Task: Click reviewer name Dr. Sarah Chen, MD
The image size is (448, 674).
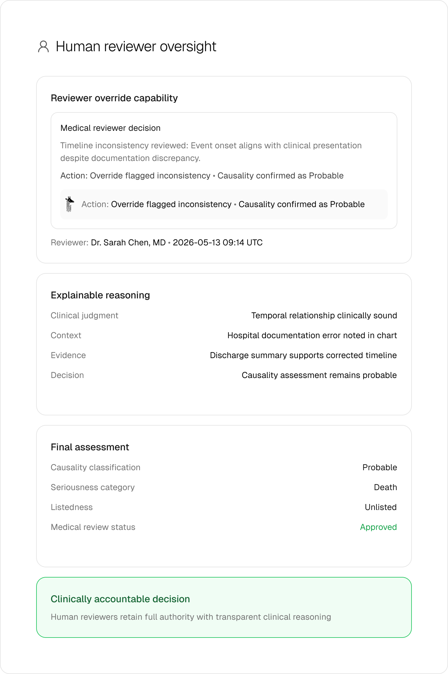Action: point(128,243)
